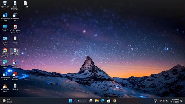Select the A.csv file icon
Image resolution: width=185 pixels, height=104 pixels.
[15, 40]
